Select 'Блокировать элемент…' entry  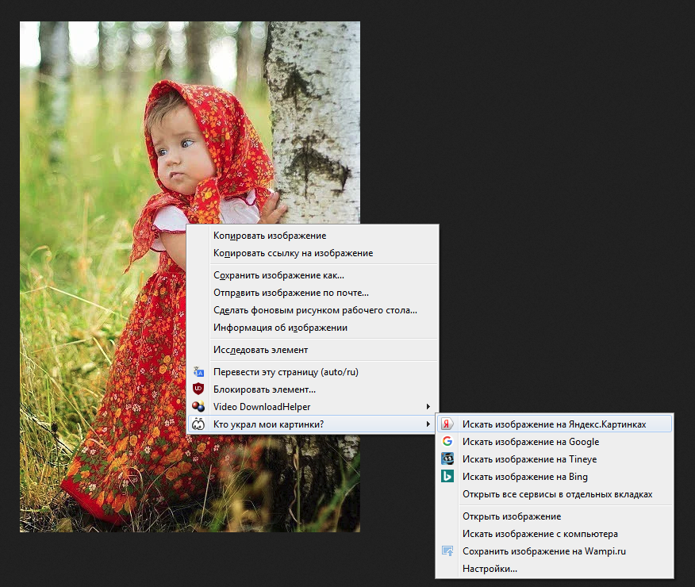click(313, 389)
